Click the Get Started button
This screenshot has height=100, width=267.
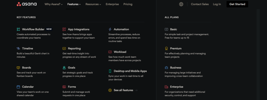click(237, 4)
